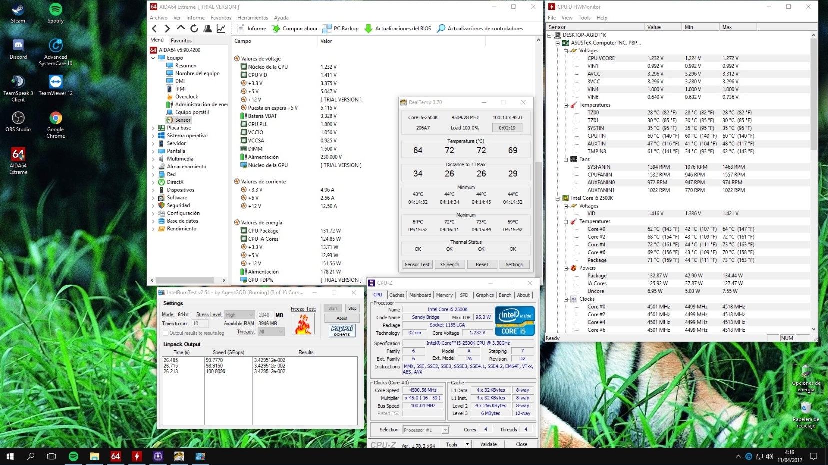Open taskbar search
The image size is (828, 465).
tap(31, 456)
